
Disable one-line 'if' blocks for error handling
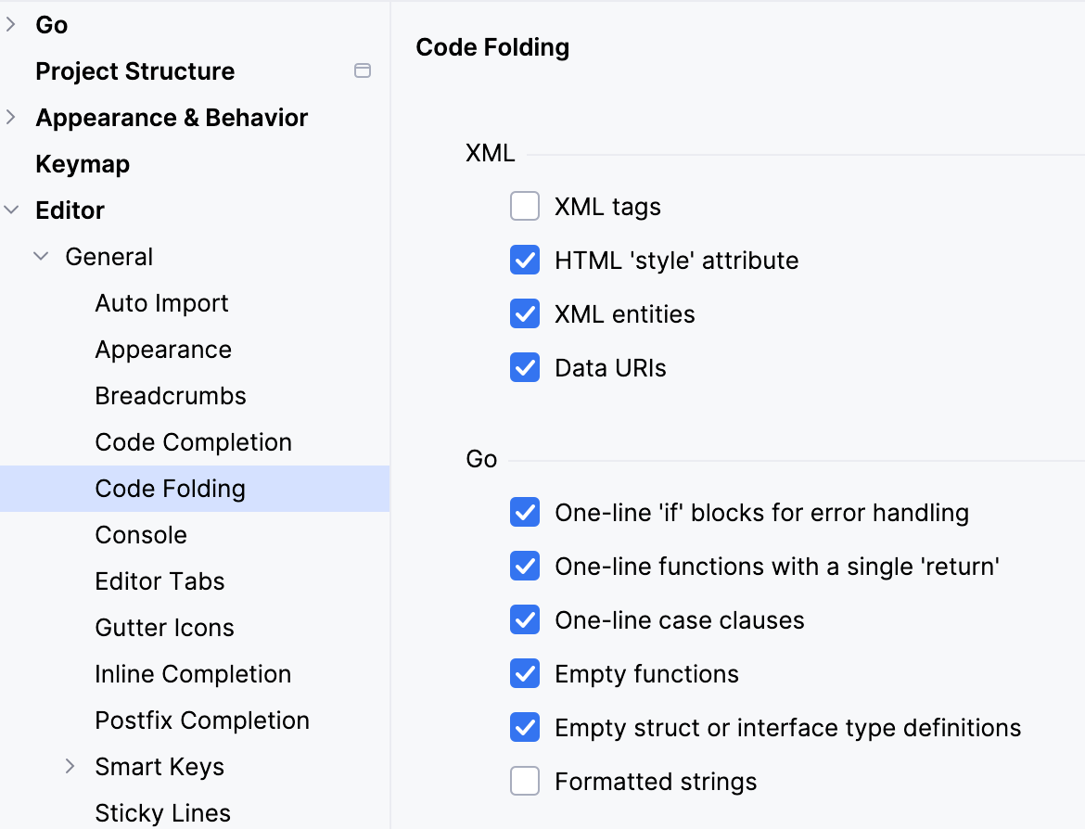click(x=524, y=512)
